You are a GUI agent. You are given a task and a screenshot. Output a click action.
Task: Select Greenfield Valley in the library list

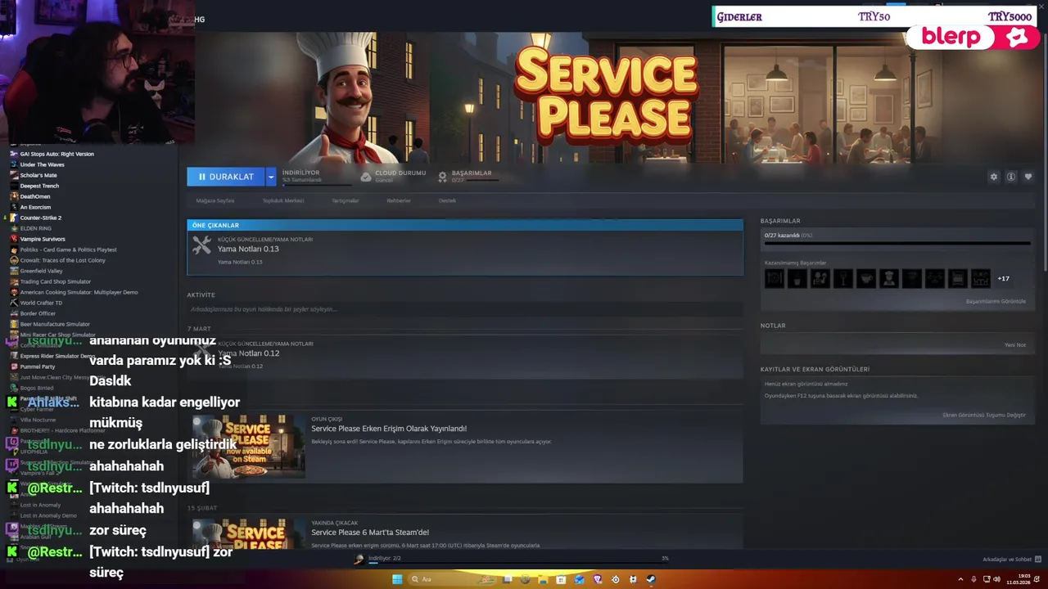tap(41, 271)
